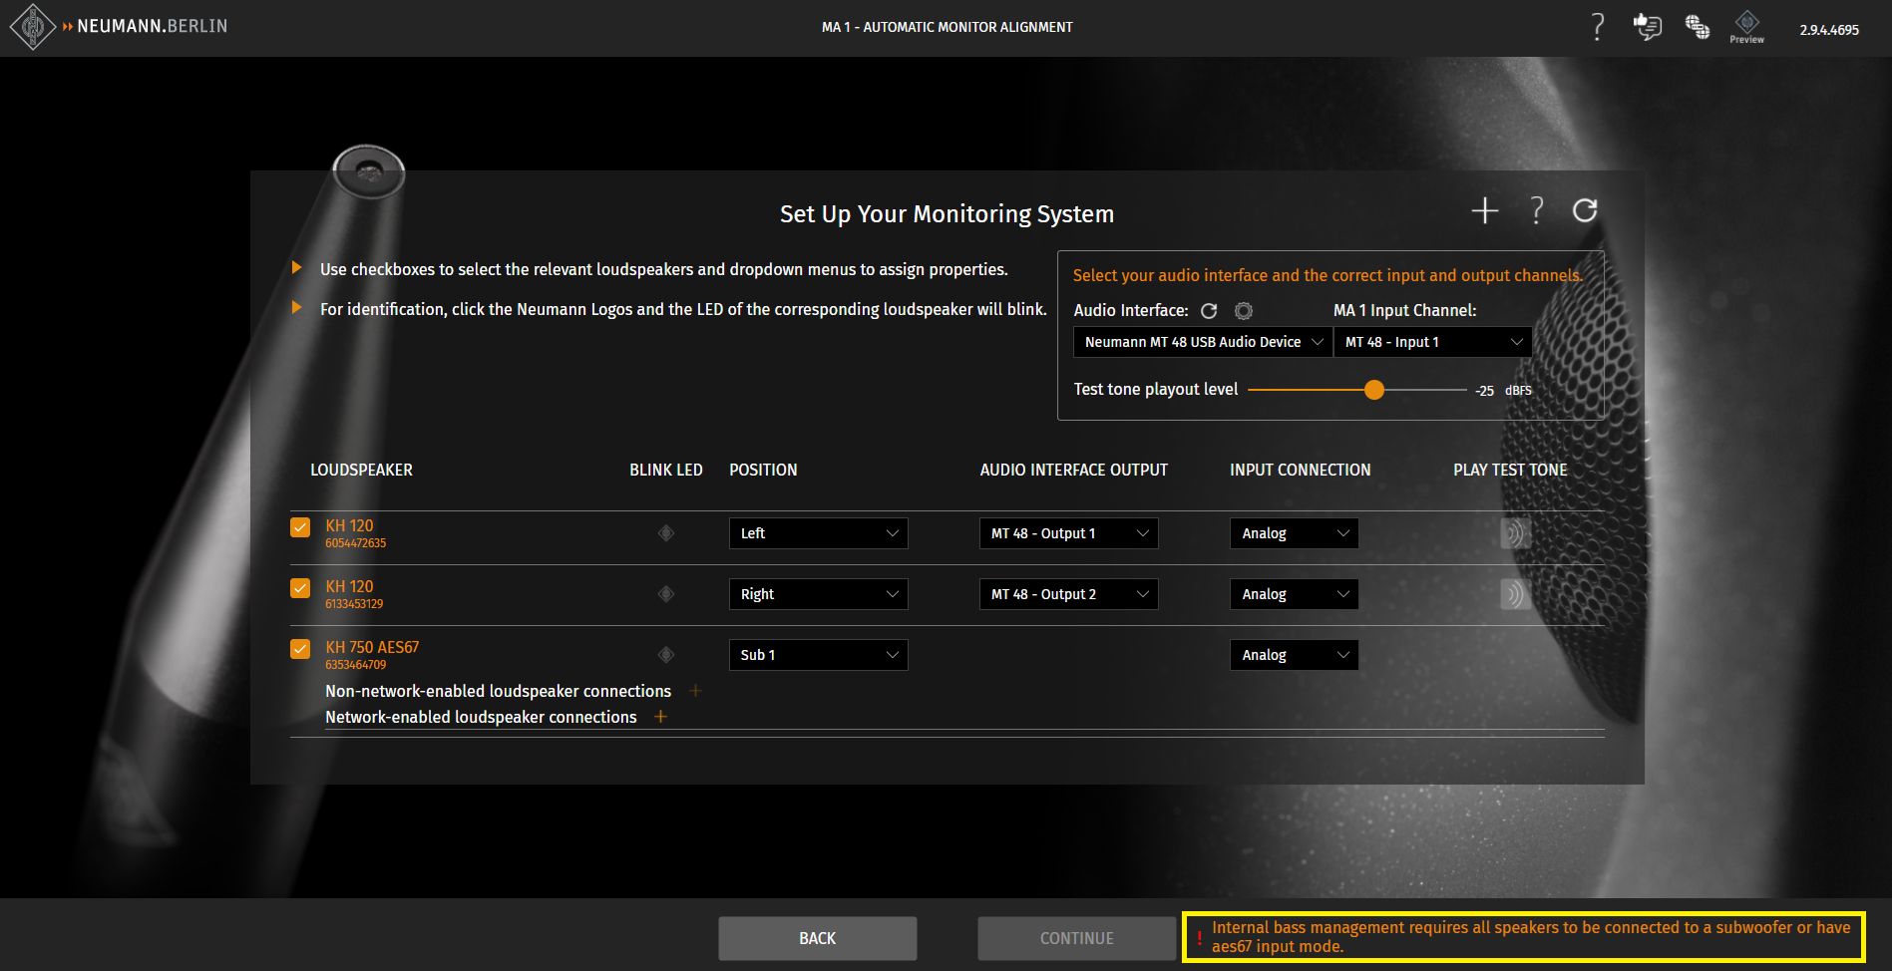Viewport: 1892px width, 971px height.
Task: Click the Neumann.Berlin logo
Action: coord(120,27)
